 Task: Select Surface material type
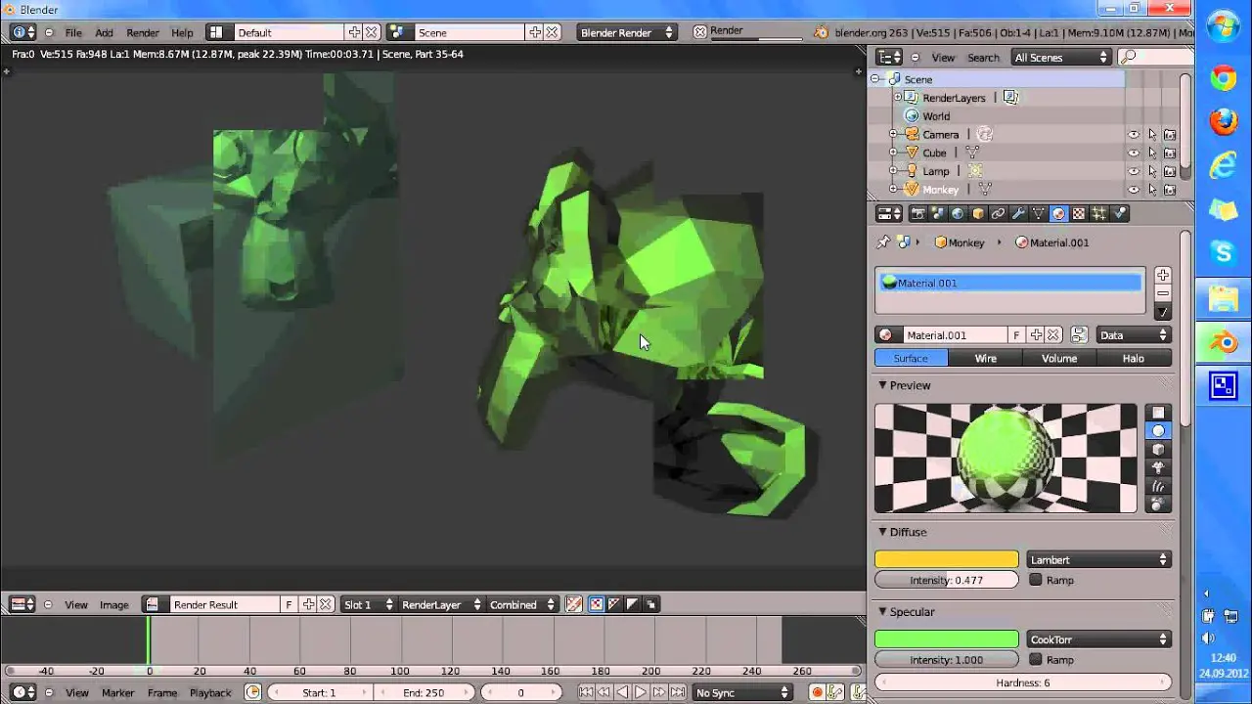[x=911, y=359]
